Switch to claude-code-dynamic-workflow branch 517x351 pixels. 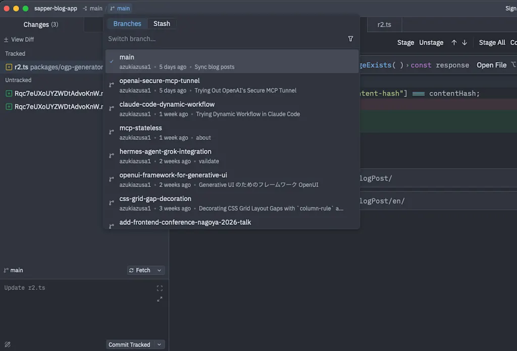pos(232,109)
